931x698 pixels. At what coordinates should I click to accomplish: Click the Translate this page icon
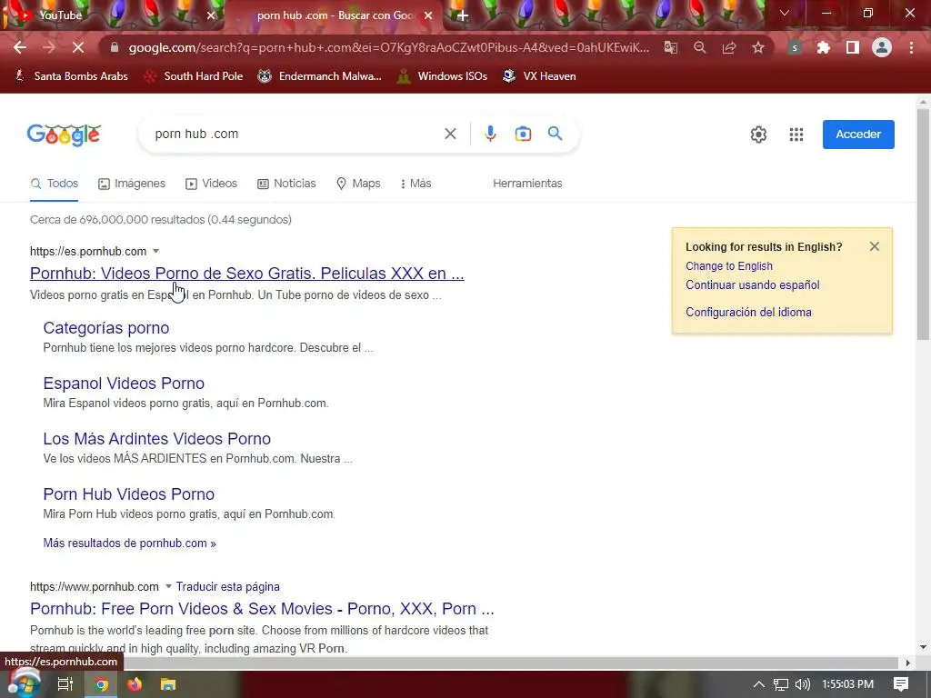[670, 47]
